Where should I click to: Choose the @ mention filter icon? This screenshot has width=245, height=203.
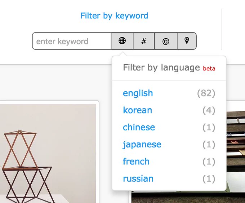point(166,41)
